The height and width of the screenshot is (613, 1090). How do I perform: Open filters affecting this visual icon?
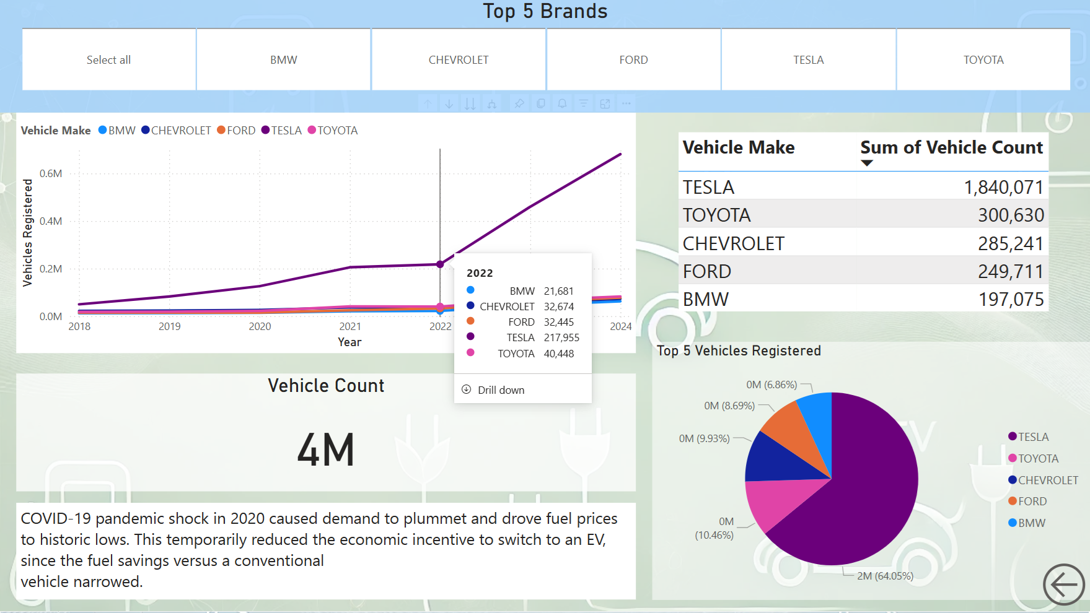(584, 104)
